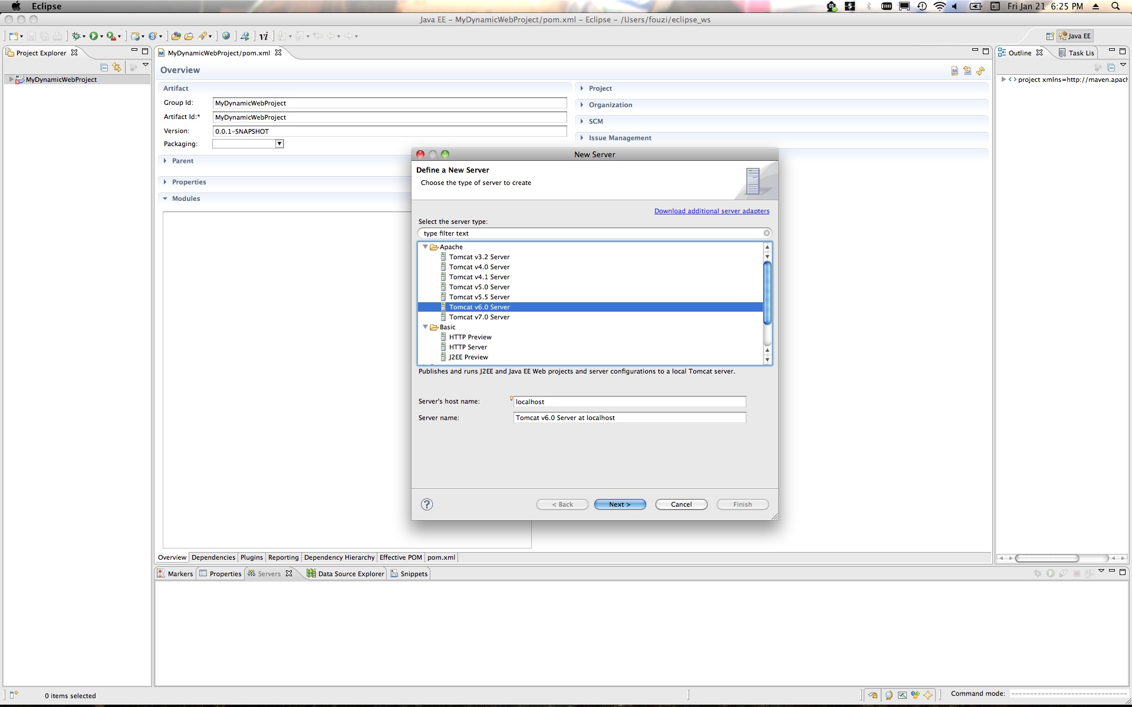1132x707 pixels.
Task: Collapse all in Project Explorer
Action: tap(104, 67)
